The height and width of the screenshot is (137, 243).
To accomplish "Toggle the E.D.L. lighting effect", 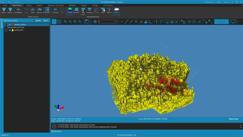I will (x=116, y=10).
